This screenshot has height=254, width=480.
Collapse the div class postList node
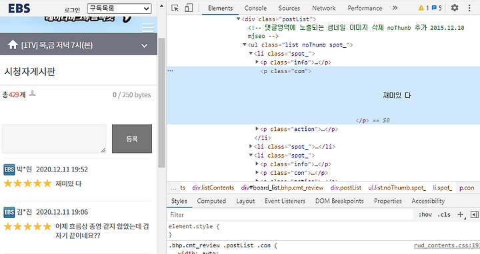pyautogui.click(x=239, y=19)
